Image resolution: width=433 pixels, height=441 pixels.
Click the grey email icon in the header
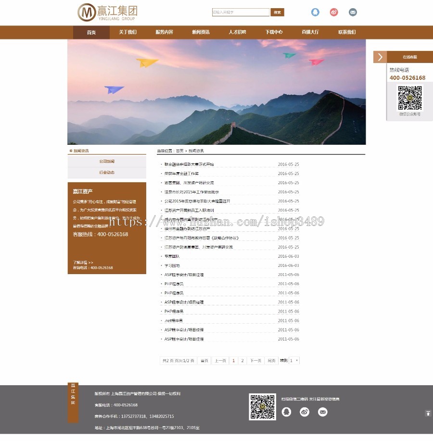[353, 12]
